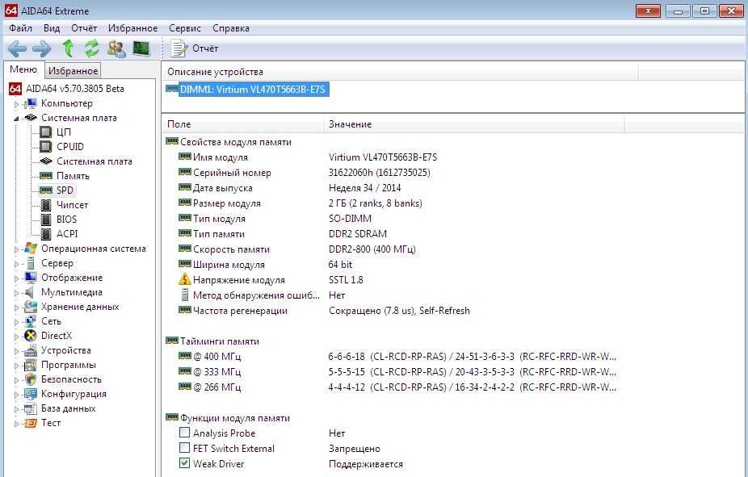Click the Чипсет icon in tree

[46, 205]
